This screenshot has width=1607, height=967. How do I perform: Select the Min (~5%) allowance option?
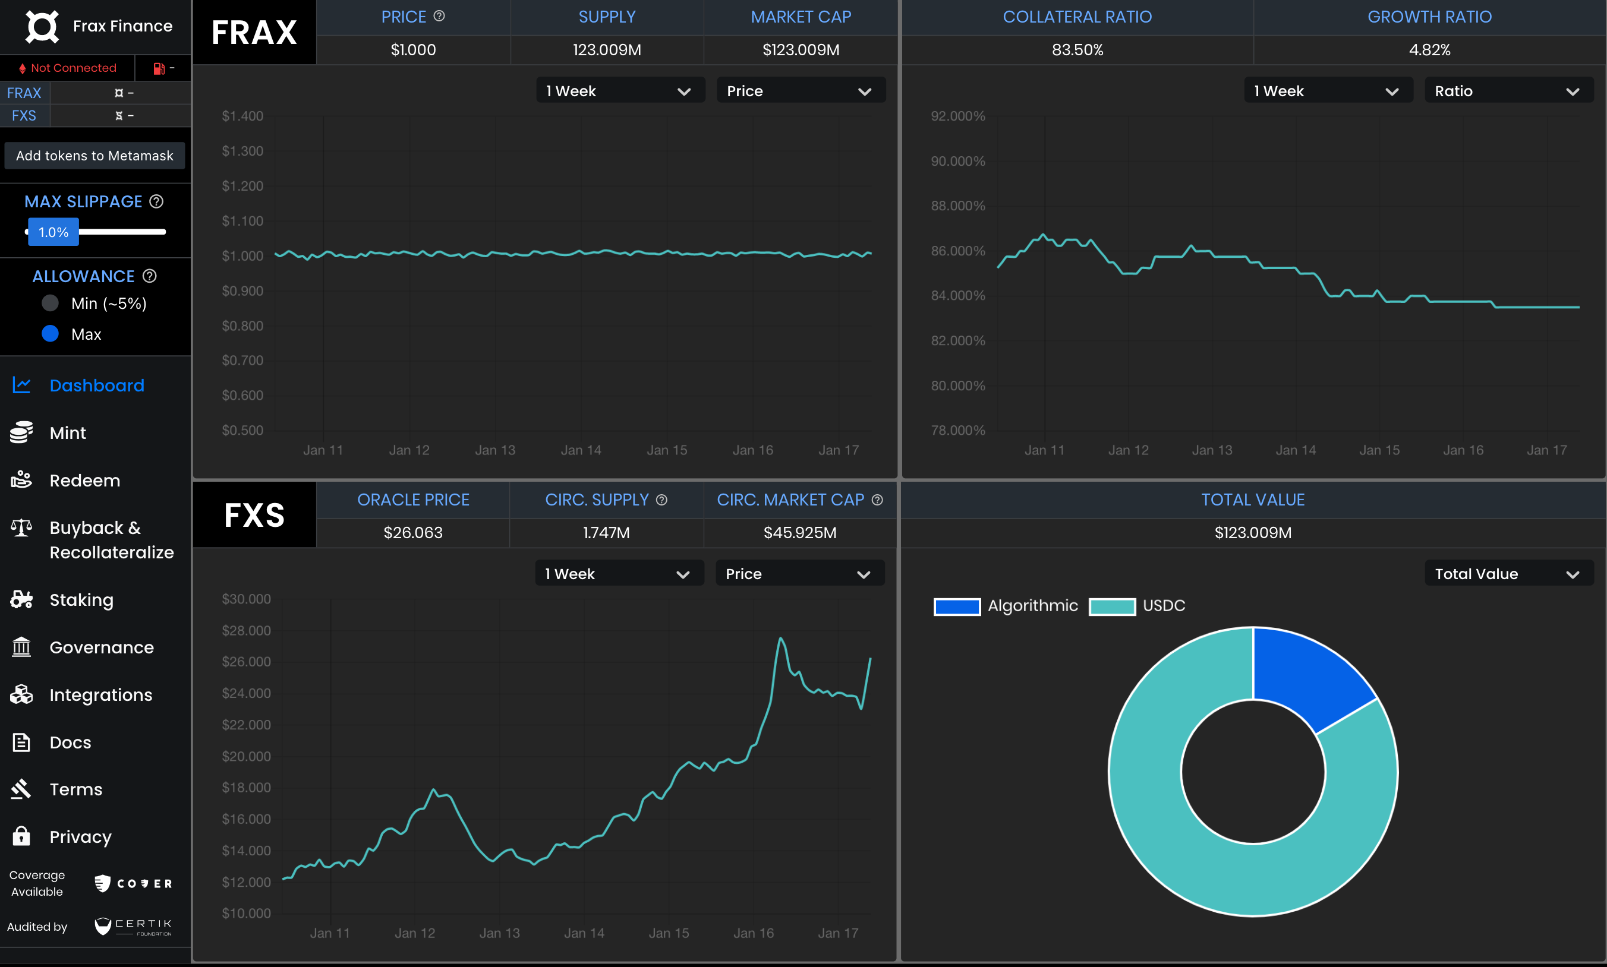[x=49, y=302]
